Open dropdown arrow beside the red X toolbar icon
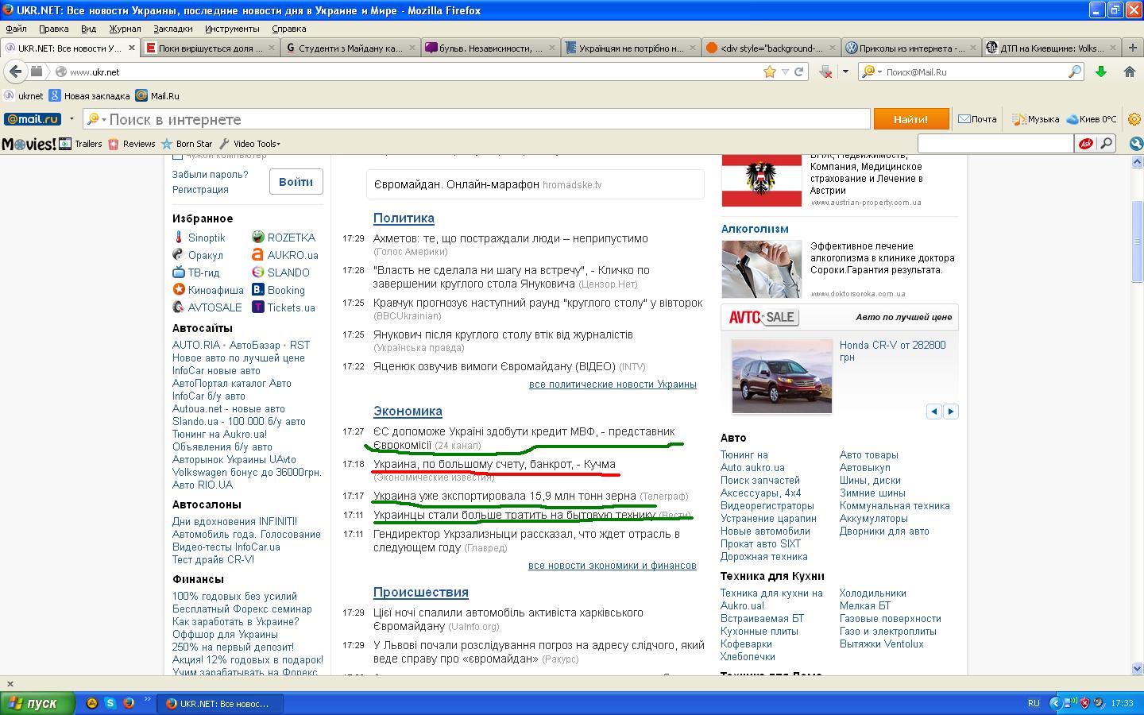This screenshot has height=715, width=1144. (x=845, y=71)
